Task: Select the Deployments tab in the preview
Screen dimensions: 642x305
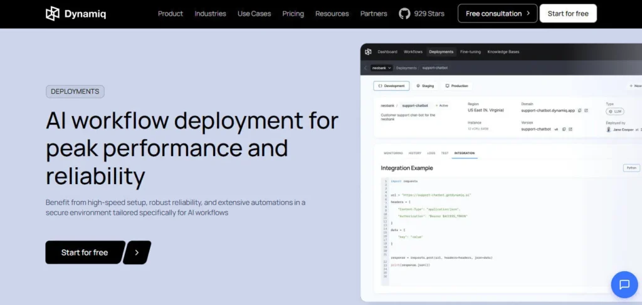Action: click(x=441, y=52)
